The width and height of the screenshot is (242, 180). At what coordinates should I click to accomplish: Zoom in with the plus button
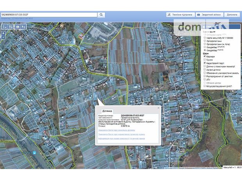(3, 33)
